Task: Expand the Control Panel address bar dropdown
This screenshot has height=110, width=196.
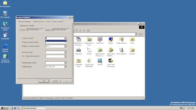Action: point(136,34)
